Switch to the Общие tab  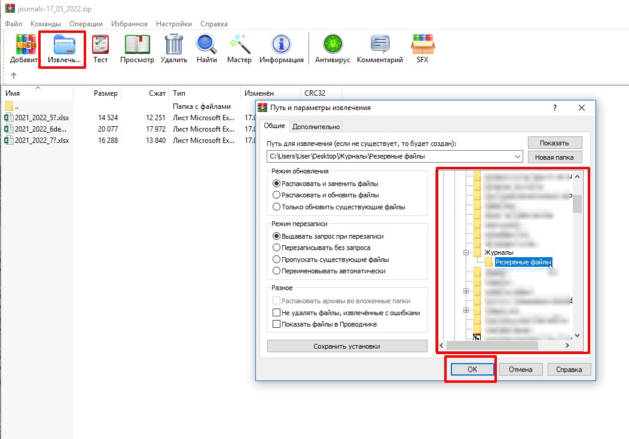tap(274, 126)
